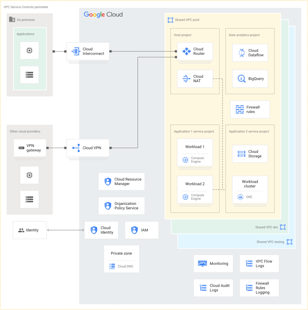Click the Shared VPC prod icon

[170, 20]
